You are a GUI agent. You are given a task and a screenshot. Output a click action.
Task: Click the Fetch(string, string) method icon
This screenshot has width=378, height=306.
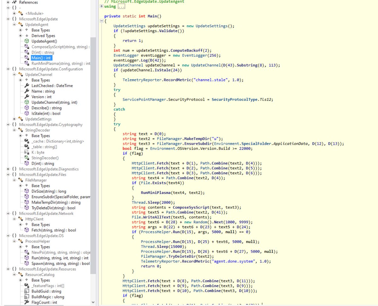pos(27,230)
